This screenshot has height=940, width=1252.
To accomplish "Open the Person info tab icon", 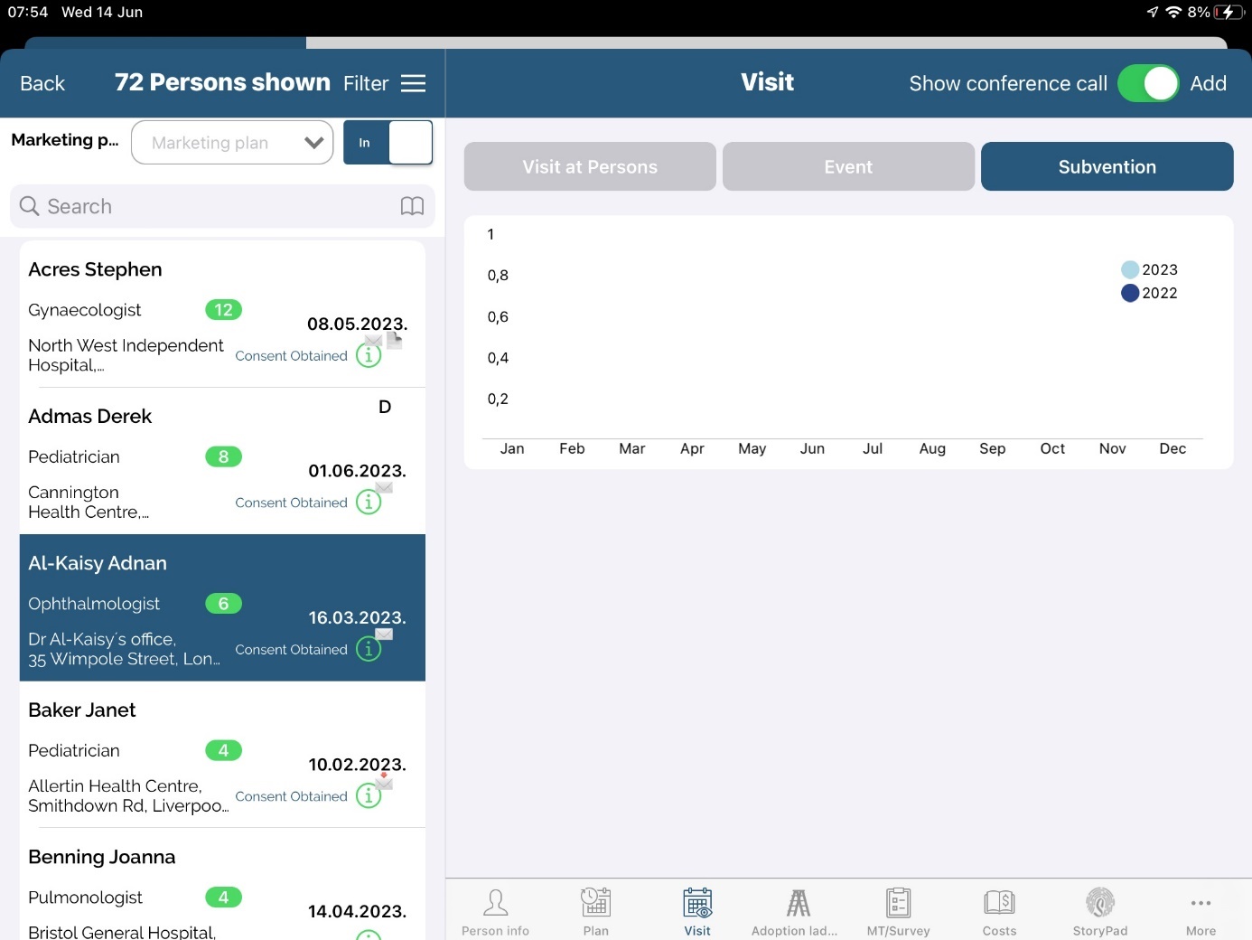I will point(495,903).
